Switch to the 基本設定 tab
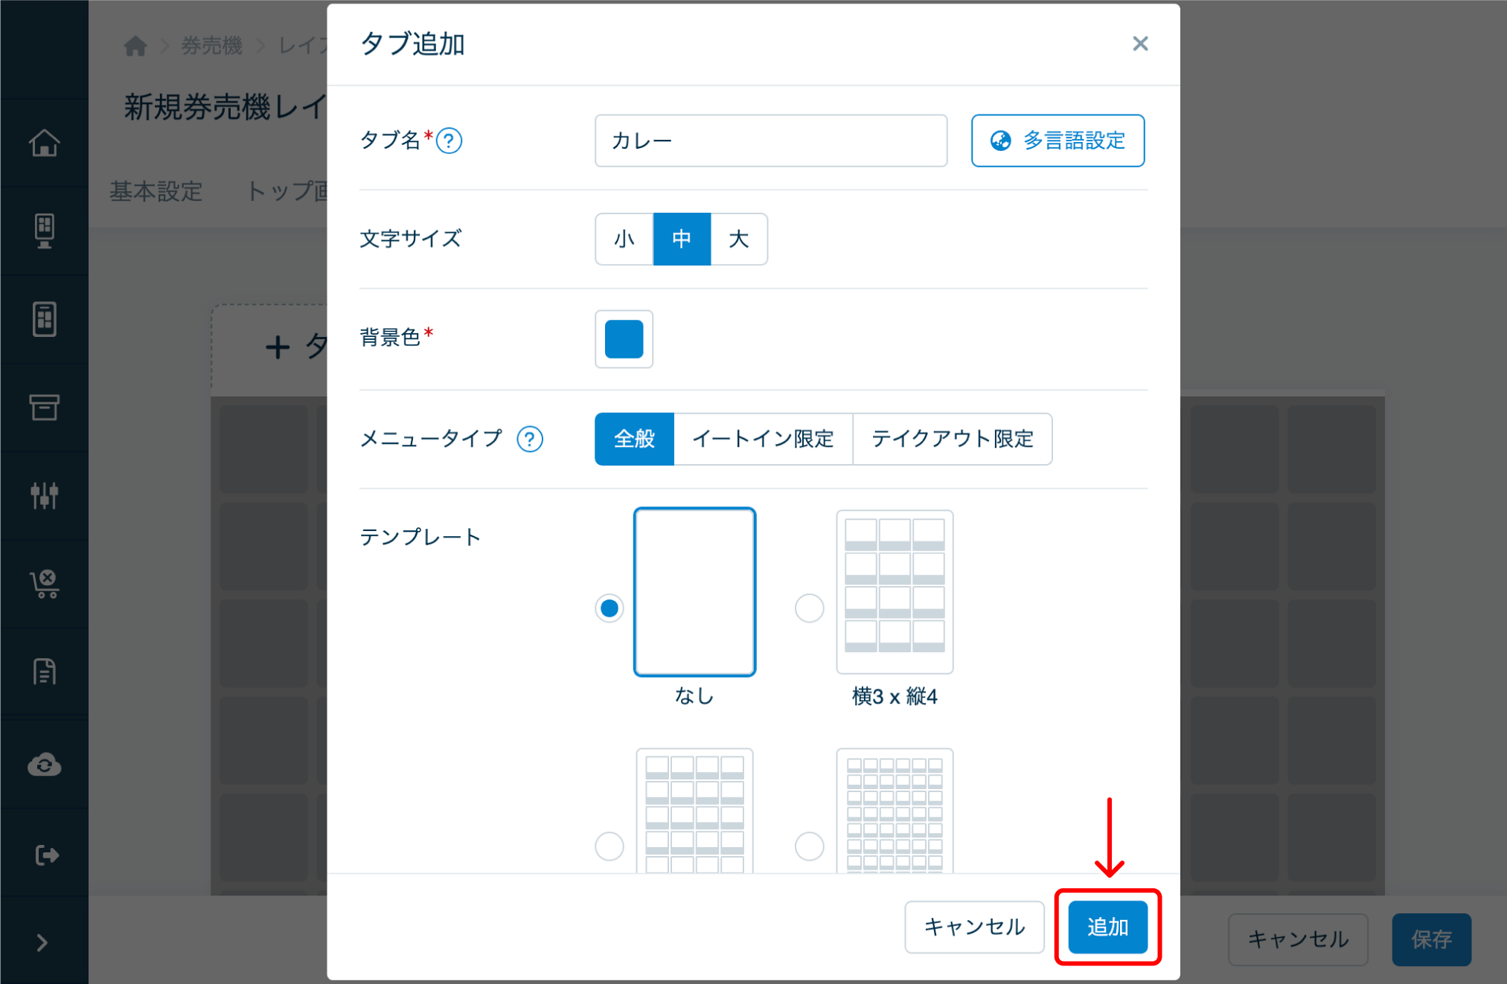Viewport: 1507px width, 984px height. [156, 191]
